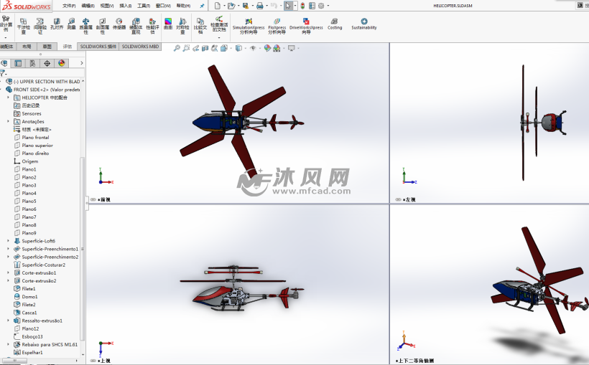Select the Measure tool (测量)
This screenshot has width=589, height=365.
tap(71, 24)
